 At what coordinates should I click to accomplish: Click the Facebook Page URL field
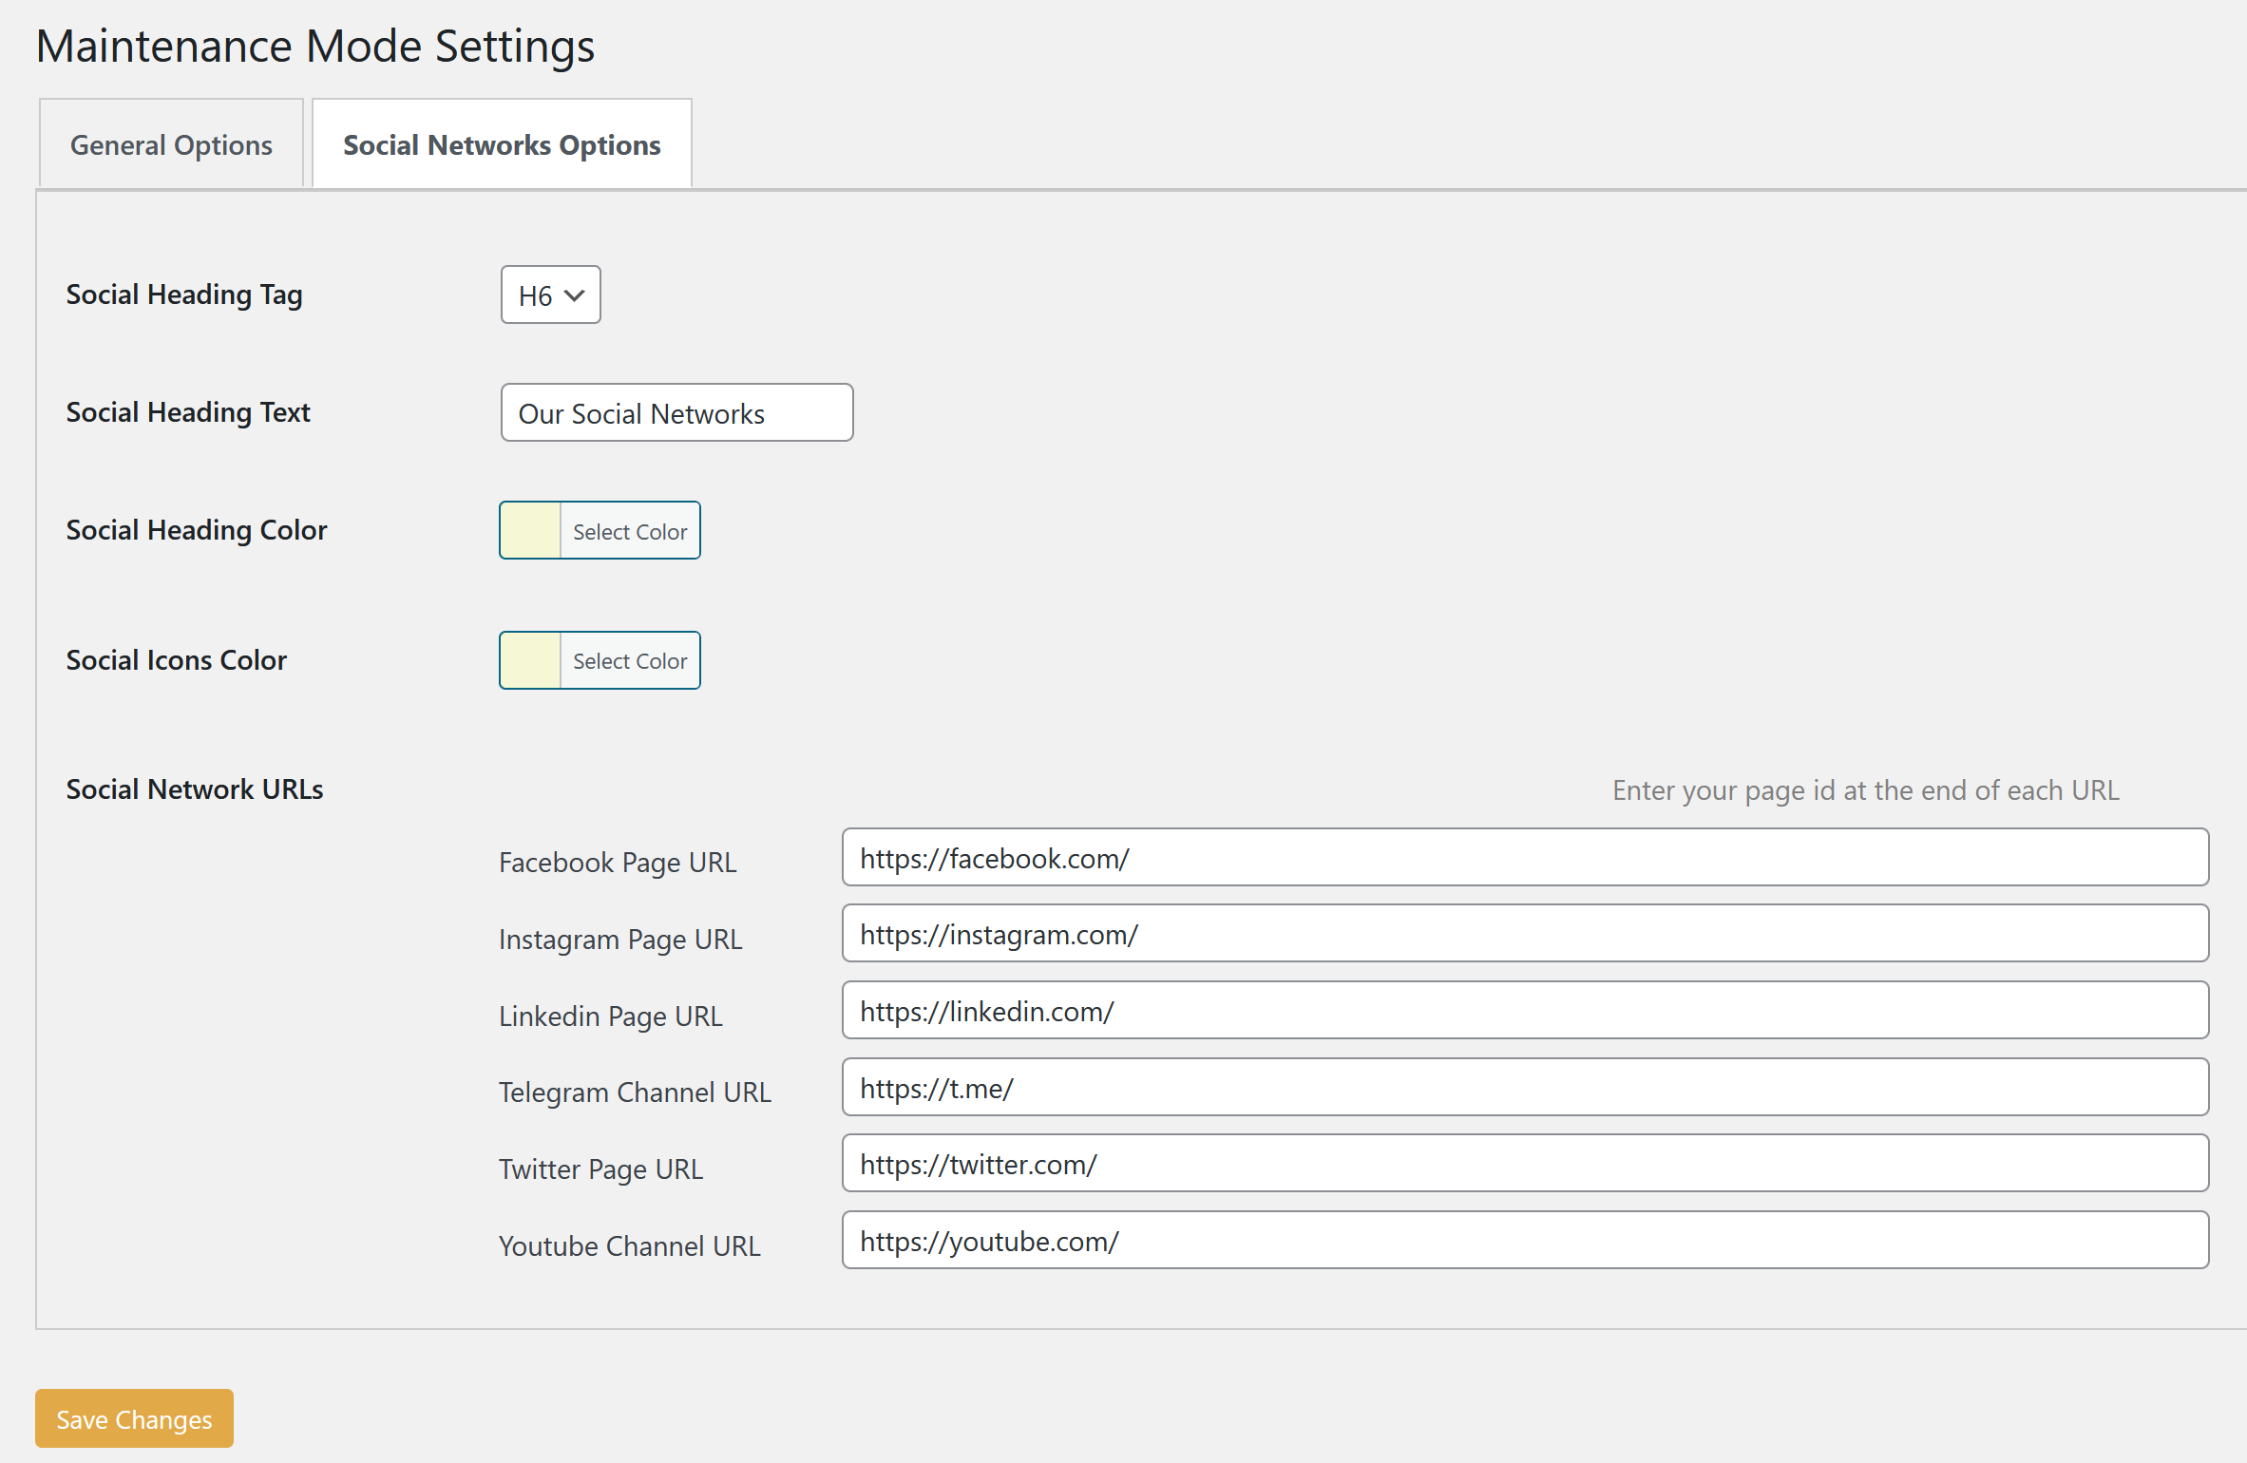[x=1524, y=859]
